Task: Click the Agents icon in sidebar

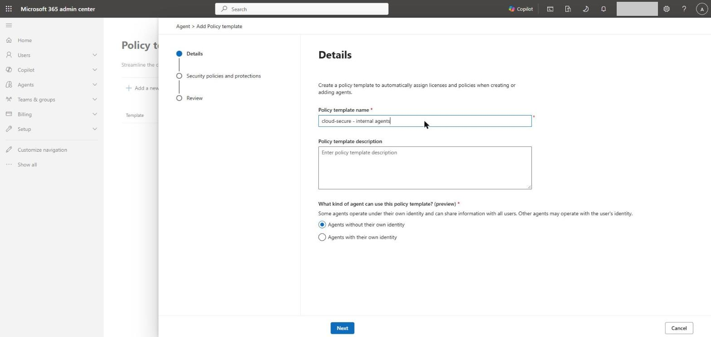Action: point(9,85)
